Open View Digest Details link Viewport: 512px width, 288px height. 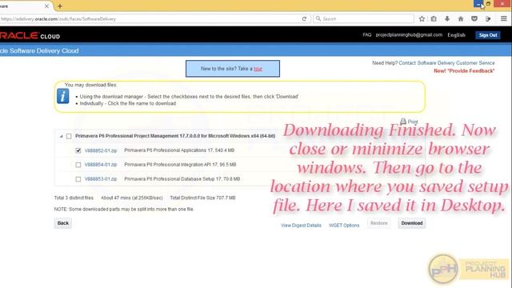click(x=301, y=226)
